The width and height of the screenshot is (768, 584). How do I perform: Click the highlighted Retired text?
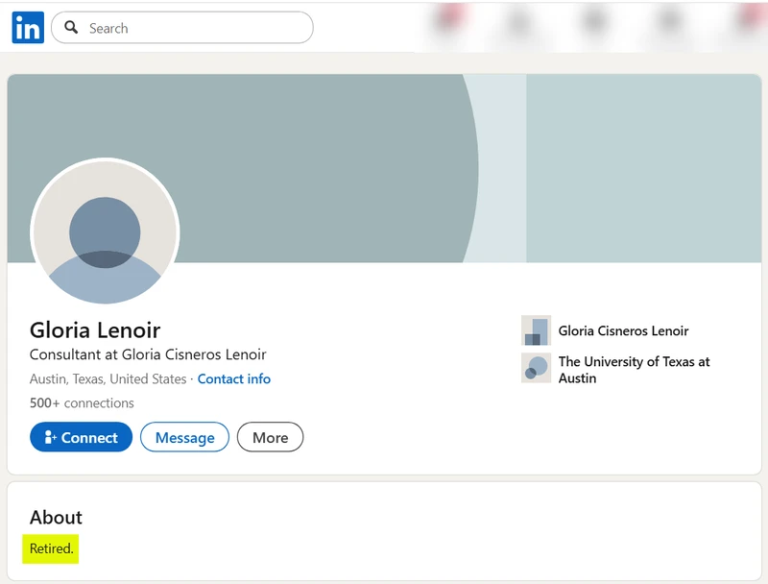pos(51,548)
